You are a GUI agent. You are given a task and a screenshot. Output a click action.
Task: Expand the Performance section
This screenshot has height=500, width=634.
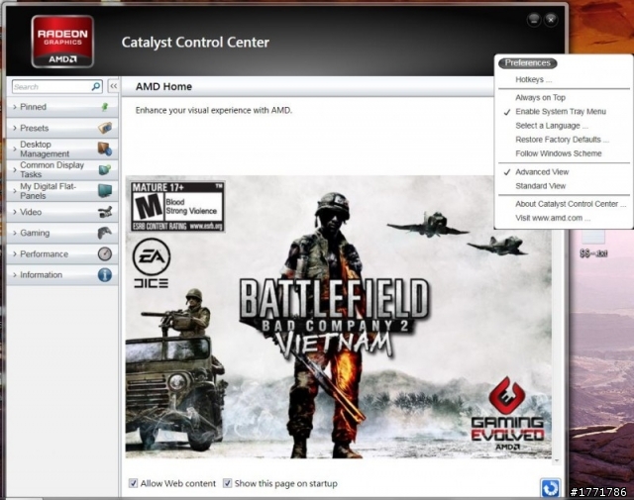(62, 253)
